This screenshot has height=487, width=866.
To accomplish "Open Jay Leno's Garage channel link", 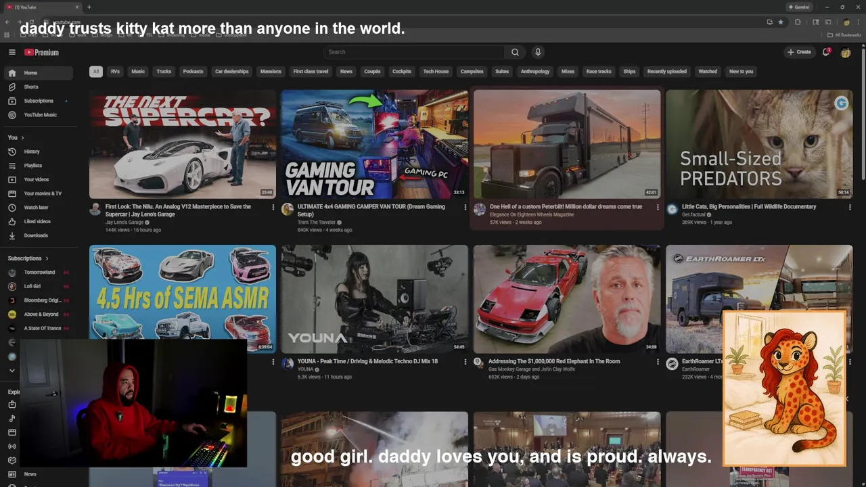I will coord(124,223).
